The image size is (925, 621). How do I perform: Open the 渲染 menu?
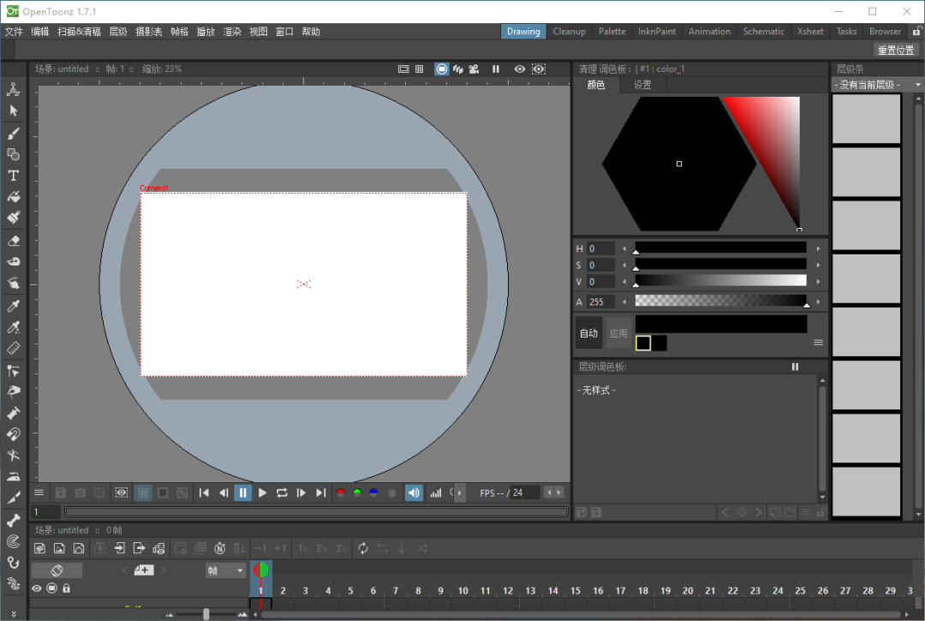(232, 31)
